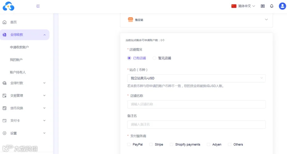Image resolution: width=287 pixels, height=154 pixels.
Task: Click the card icon beside 支付卡
Action: 4,121
